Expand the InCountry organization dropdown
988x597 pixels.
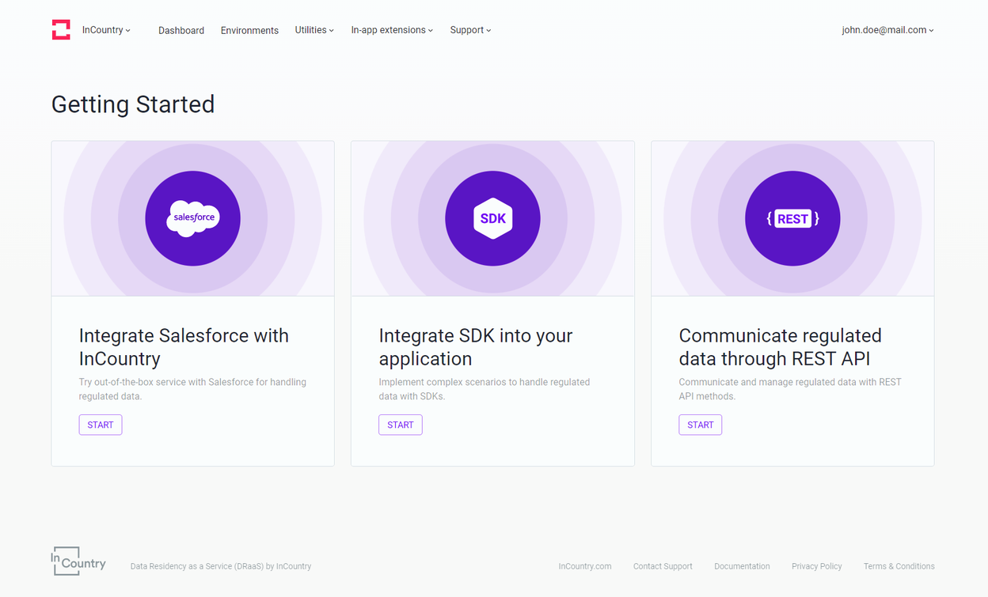106,30
